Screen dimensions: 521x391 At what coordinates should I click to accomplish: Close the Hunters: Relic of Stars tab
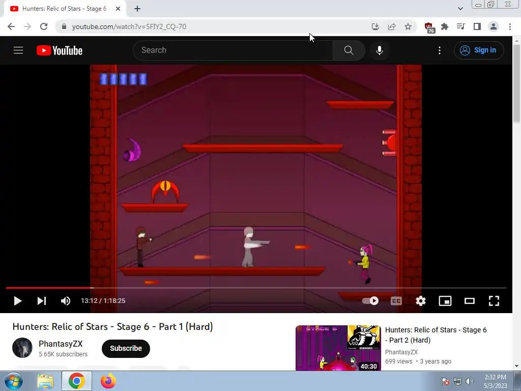click(x=118, y=9)
